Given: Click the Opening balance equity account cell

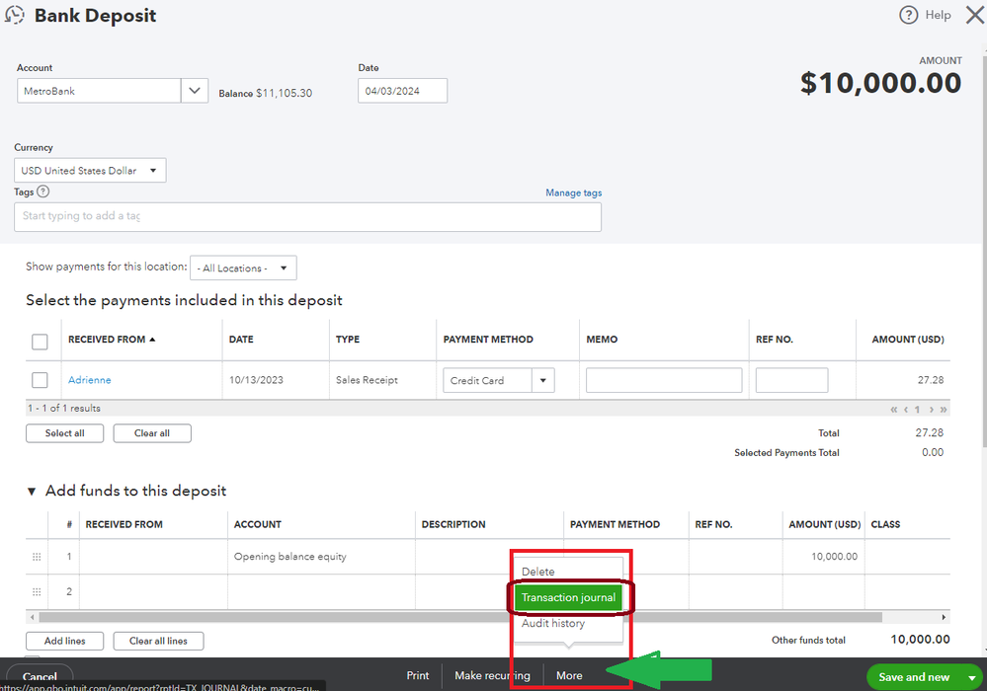Looking at the screenshot, I should coord(321,557).
